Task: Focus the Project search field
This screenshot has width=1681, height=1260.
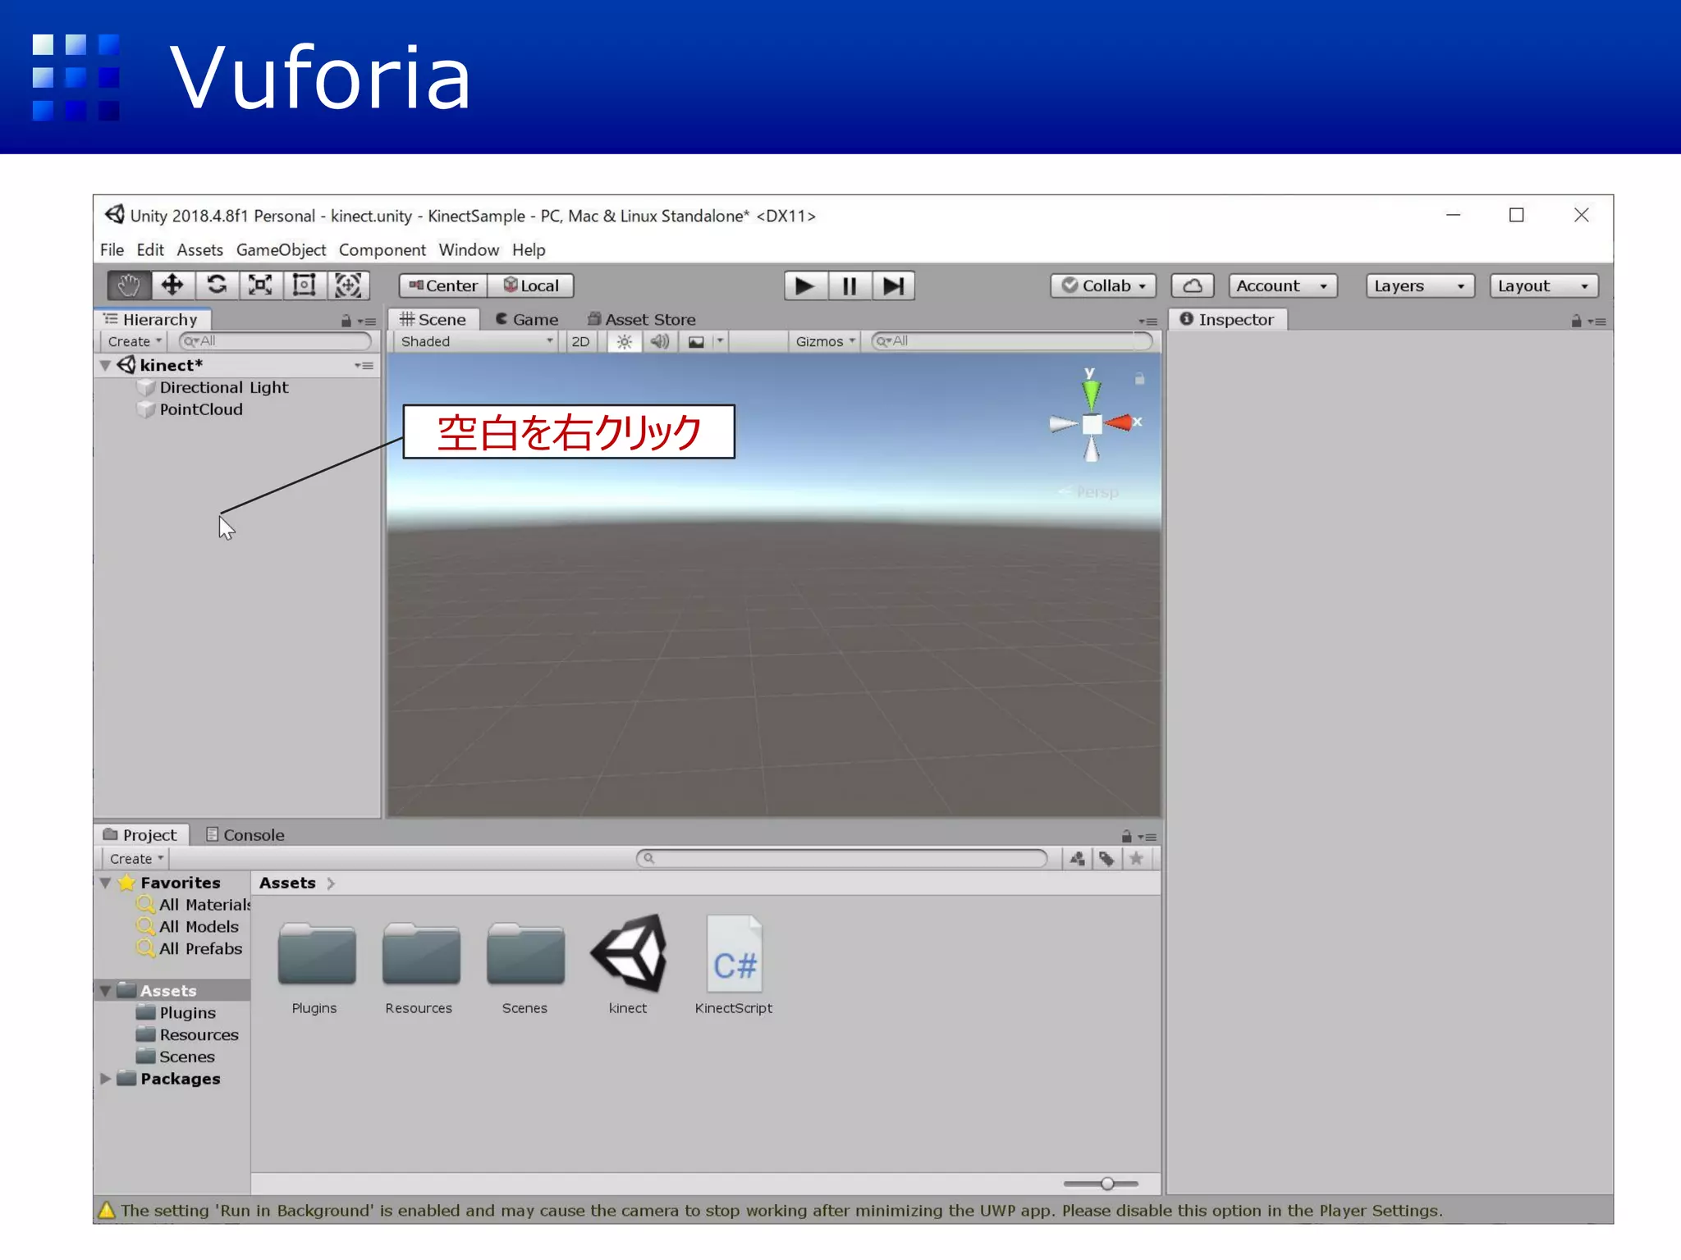Action: pyautogui.click(x=842, y=859)
